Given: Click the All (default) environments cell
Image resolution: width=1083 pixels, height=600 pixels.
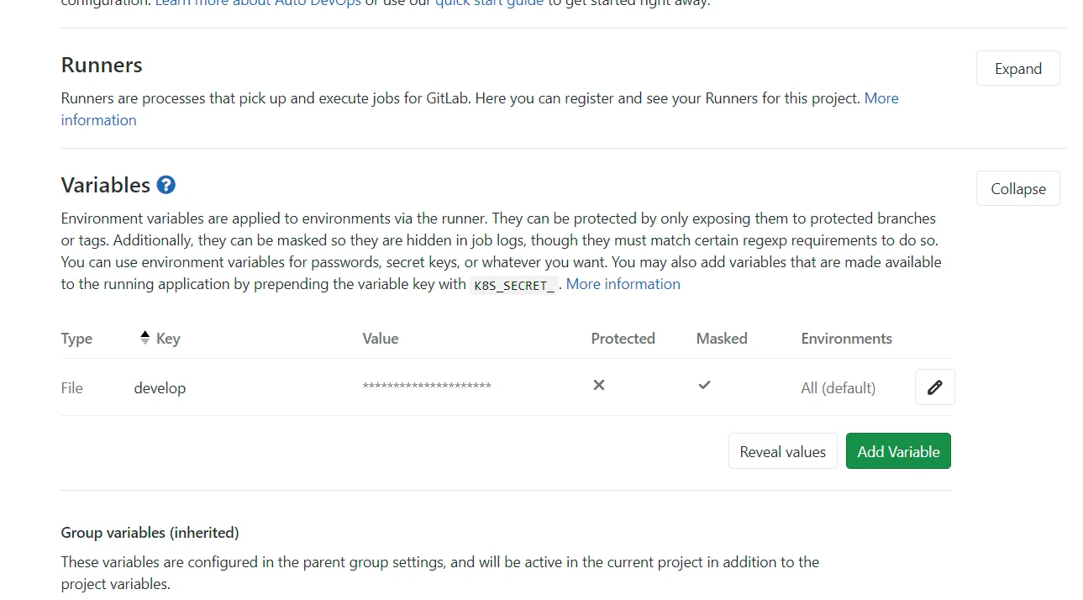Looking at the screenshot, I should click(x=838, y=388).
